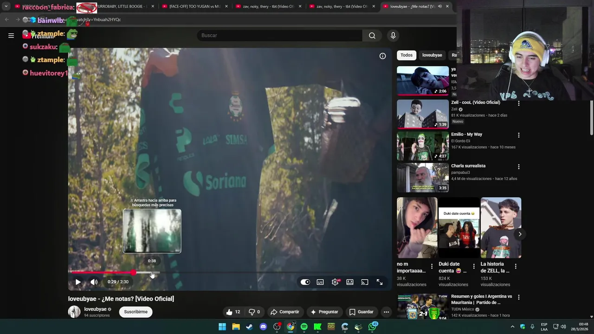Switch to TURROBABY, LITTLE BOOGIE browser tab
594x334 pixels.
121,6
